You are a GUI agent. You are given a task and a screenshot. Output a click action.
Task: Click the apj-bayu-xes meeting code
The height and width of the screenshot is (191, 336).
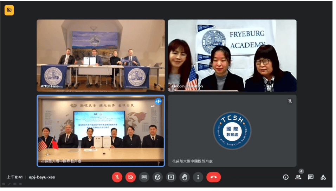click(x=42, y=177)
